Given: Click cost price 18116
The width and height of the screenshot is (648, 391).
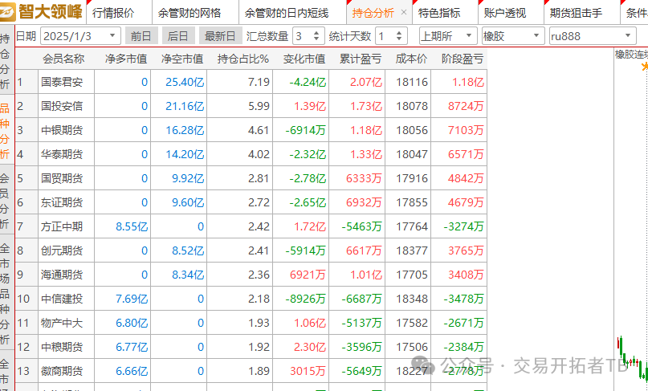Looking at the screenshot, I should (412, 82).
